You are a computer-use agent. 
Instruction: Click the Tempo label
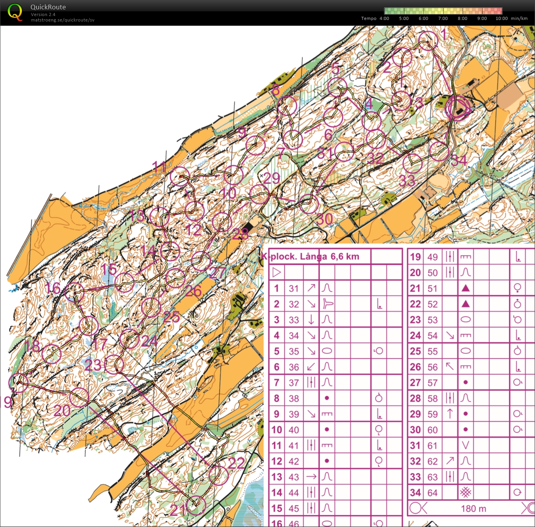point(369,18)
